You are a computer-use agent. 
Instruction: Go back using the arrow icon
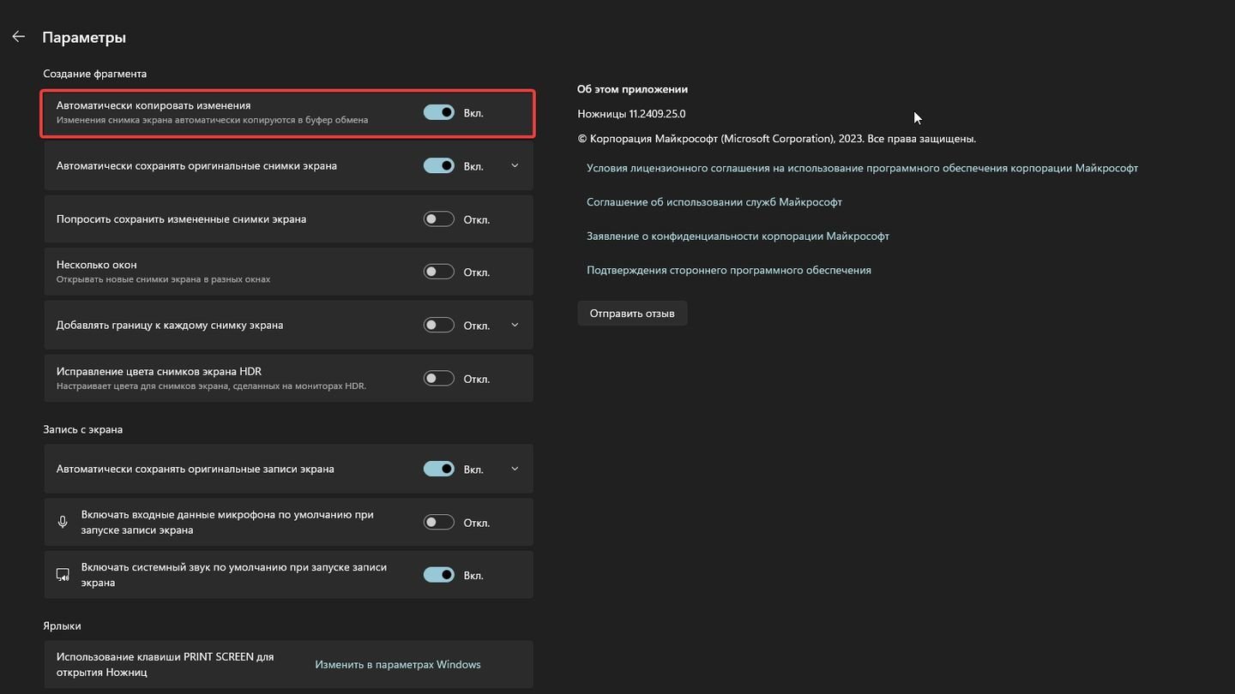click(x=18, y=37)
